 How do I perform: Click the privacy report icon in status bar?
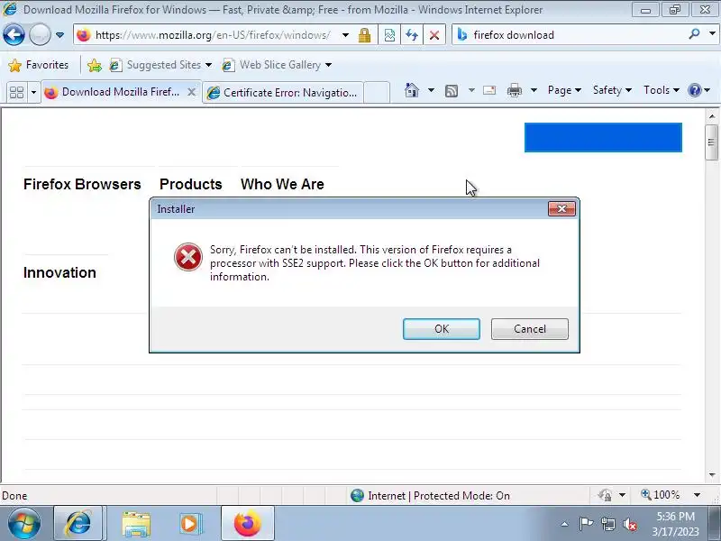(x=606, y=495)
